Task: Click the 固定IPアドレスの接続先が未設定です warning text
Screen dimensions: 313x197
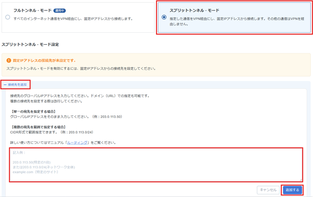Action: pyautogui.click(x=44, y=60)
